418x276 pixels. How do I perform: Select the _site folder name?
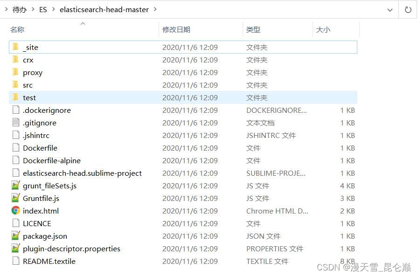(31, 48)
